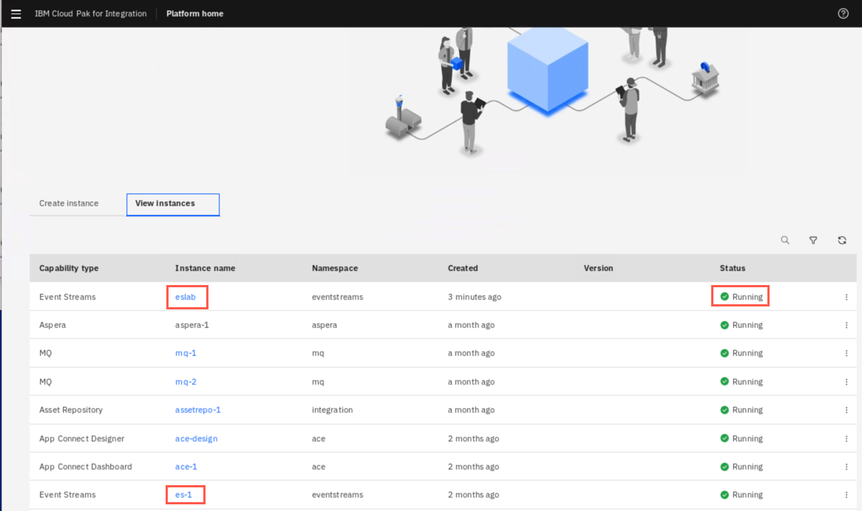This screenshot has width=862, height=511.
Task: Click the aspera-1 instance name
Action: [x=192, y=325]
